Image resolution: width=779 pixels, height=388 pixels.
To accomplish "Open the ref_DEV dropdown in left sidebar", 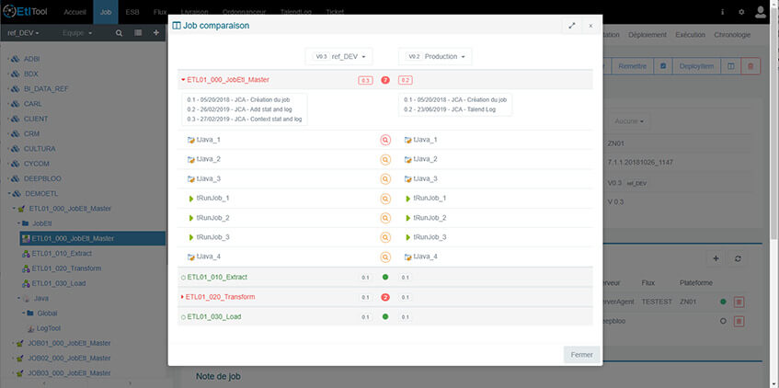I will click(x=23, y=33).
